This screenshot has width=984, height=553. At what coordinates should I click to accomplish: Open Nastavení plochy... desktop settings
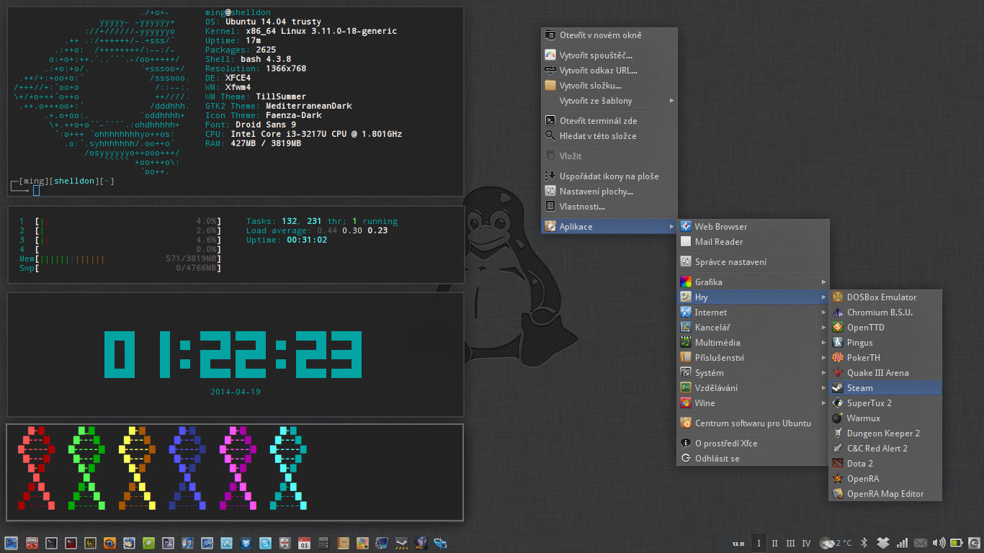coord(609,191)
